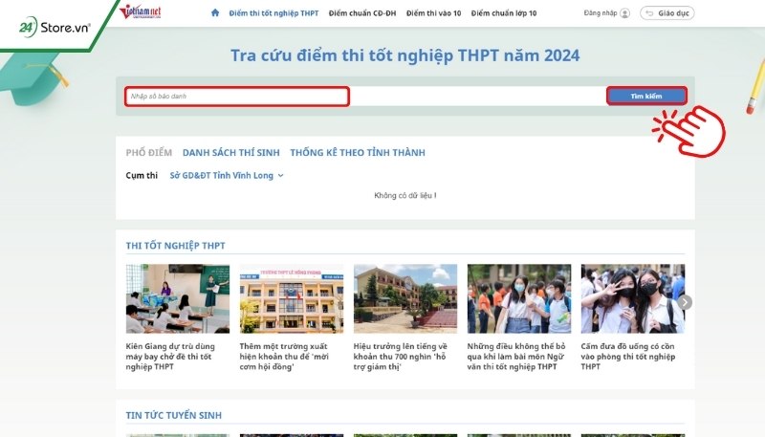Screen dimensions: 765x437
Task: Open Điểm chuẩn CĐ-ĐH menu item
Action: (362, 13)
